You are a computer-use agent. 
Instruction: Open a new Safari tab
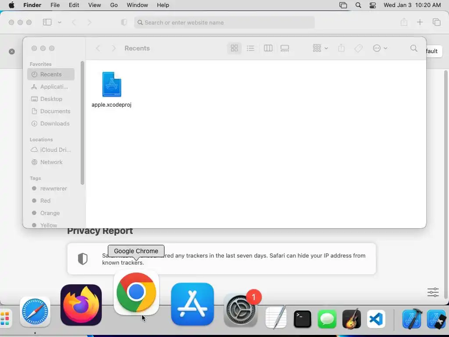pos(420,22)
